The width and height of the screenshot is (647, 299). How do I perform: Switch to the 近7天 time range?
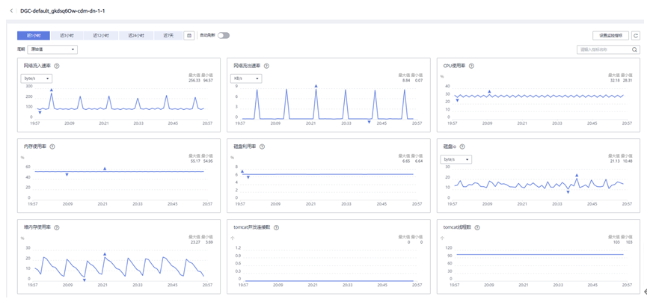(x=168, y=35)
